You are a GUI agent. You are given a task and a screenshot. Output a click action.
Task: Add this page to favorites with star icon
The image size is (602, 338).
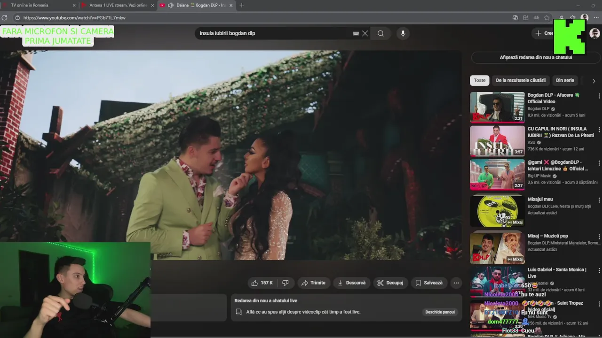(x=547, y=18)
